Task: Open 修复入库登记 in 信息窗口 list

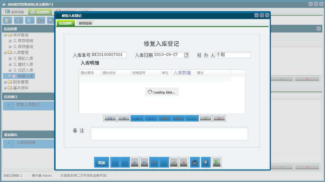Action: pos(28,104)
